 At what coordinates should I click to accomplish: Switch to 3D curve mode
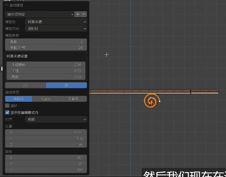[x=66, y=85]
